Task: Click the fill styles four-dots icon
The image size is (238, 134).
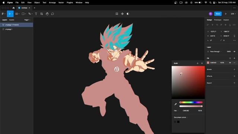Action: point(230,58)
